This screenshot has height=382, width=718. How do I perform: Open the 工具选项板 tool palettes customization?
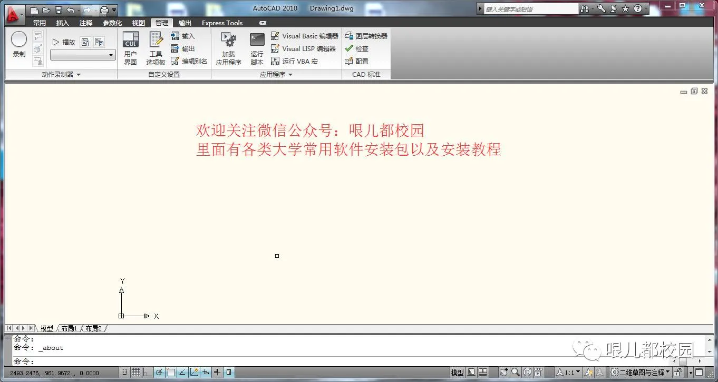pos(156,48)
